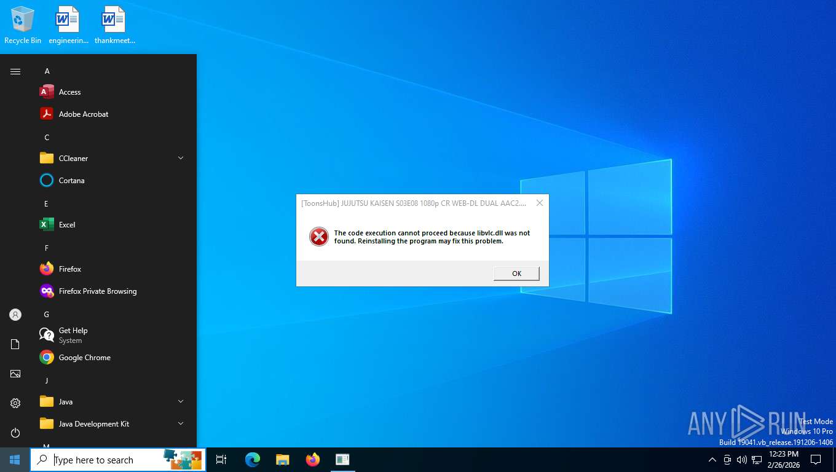Expand the Start menu hamburger icon
This screenshot has height=472, width=836.
(15, 71)
